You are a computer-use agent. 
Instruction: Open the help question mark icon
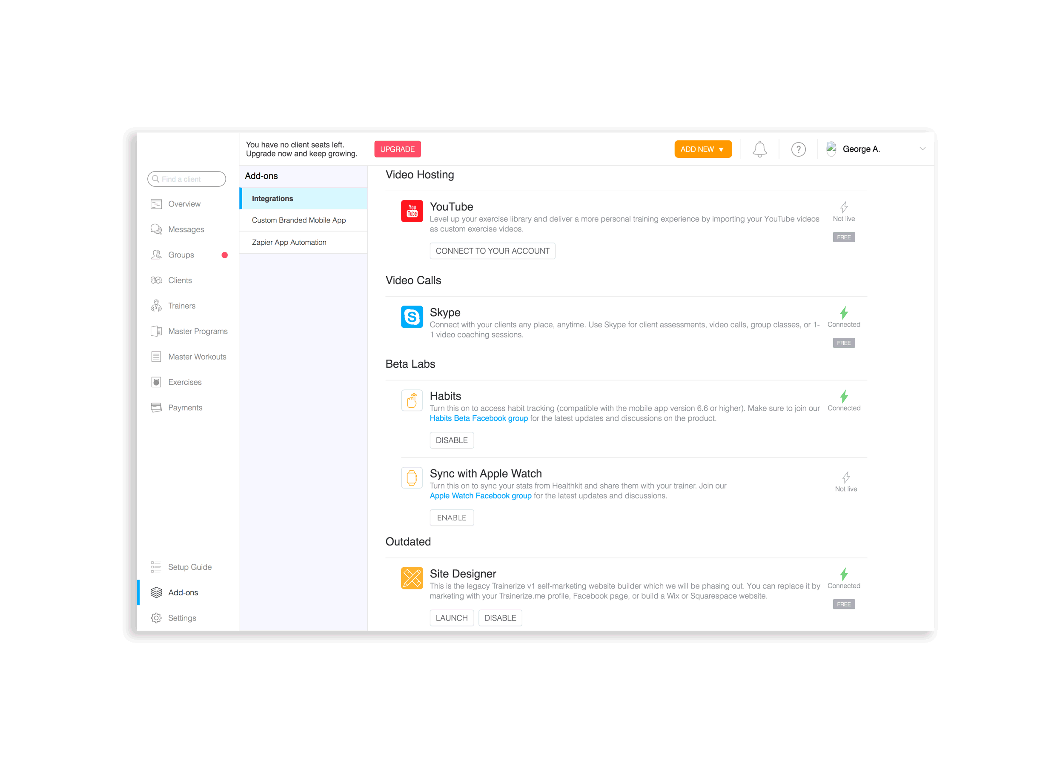click(x=798, y=149)
